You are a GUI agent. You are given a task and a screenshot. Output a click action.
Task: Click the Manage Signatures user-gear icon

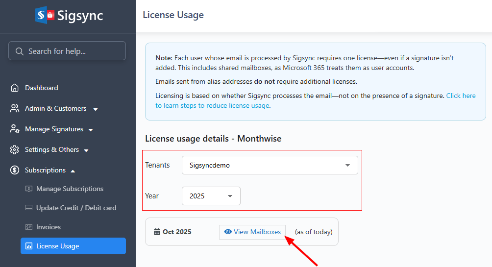pyautogui.click(x=15, y=129)
